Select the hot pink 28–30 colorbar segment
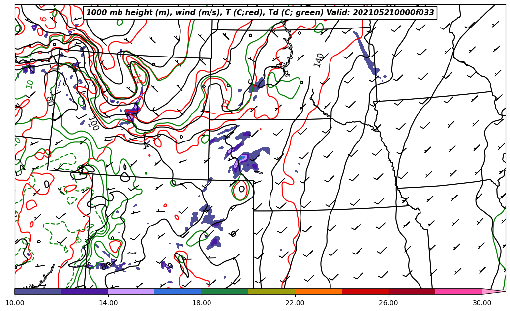Image resolution: width=510 pixels, height=311 pixels. tap(458, 291)
